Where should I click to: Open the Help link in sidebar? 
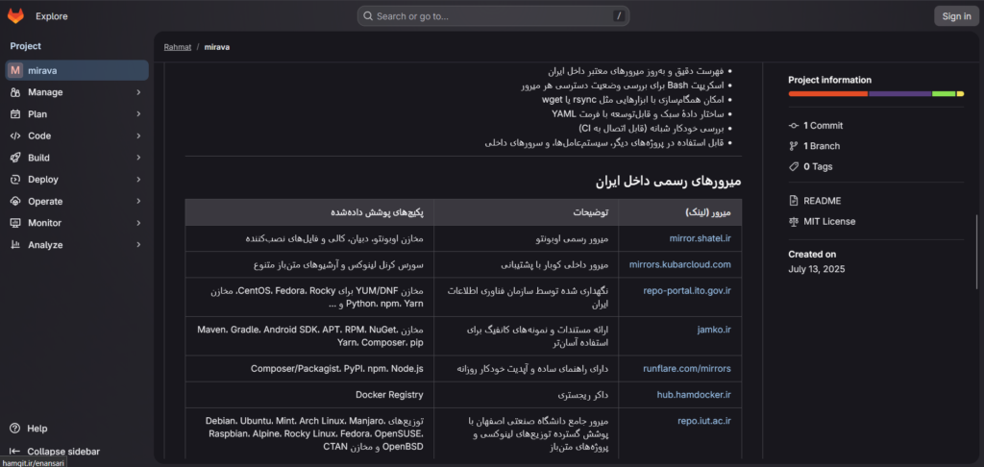[37, 429]
